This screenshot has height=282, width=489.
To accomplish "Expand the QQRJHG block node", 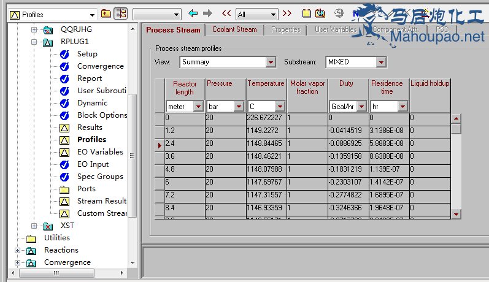I will (34, 30).
